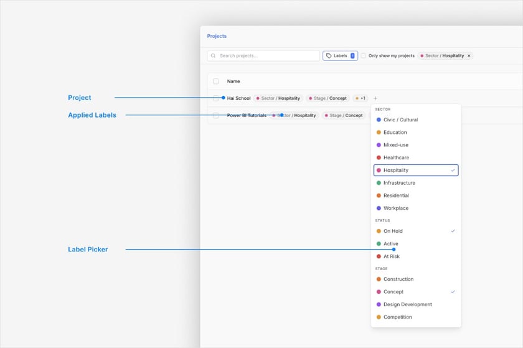Select the Infrastructure sector label

pos(416,183)
